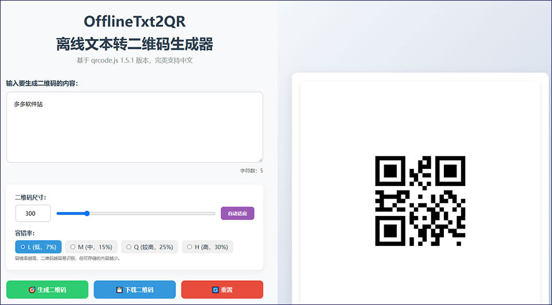552x305 pixels.
Task: Click the qrcode.js 1.5.1 version subtitle
Action: coord(135,60)
